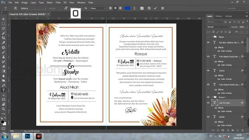This screenshot has height=140, width=249.
Task: Expand the Depan layer group
Action: (x=212, y=37)
